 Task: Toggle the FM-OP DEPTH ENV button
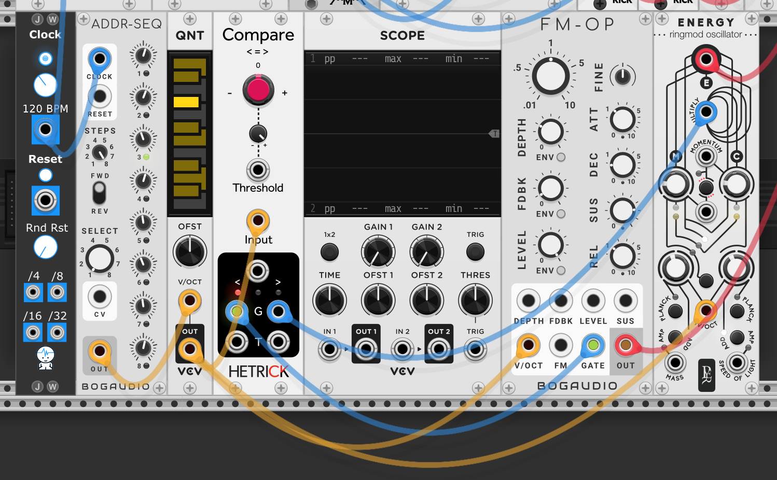[561, 157]
